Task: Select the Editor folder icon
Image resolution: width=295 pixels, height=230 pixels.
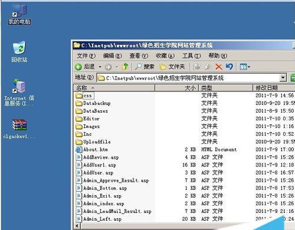Action: pos(79,119)
